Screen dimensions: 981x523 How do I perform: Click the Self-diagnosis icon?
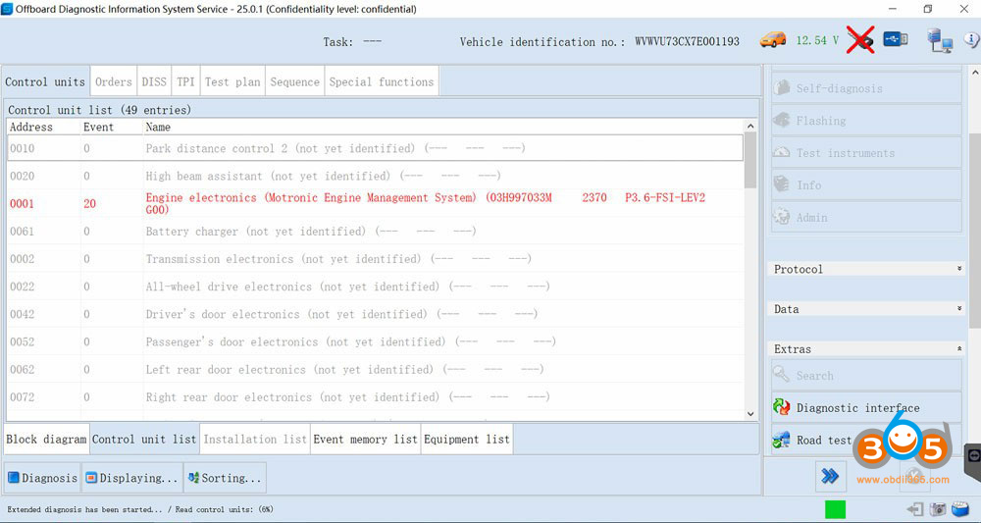(x=782, y=87)
